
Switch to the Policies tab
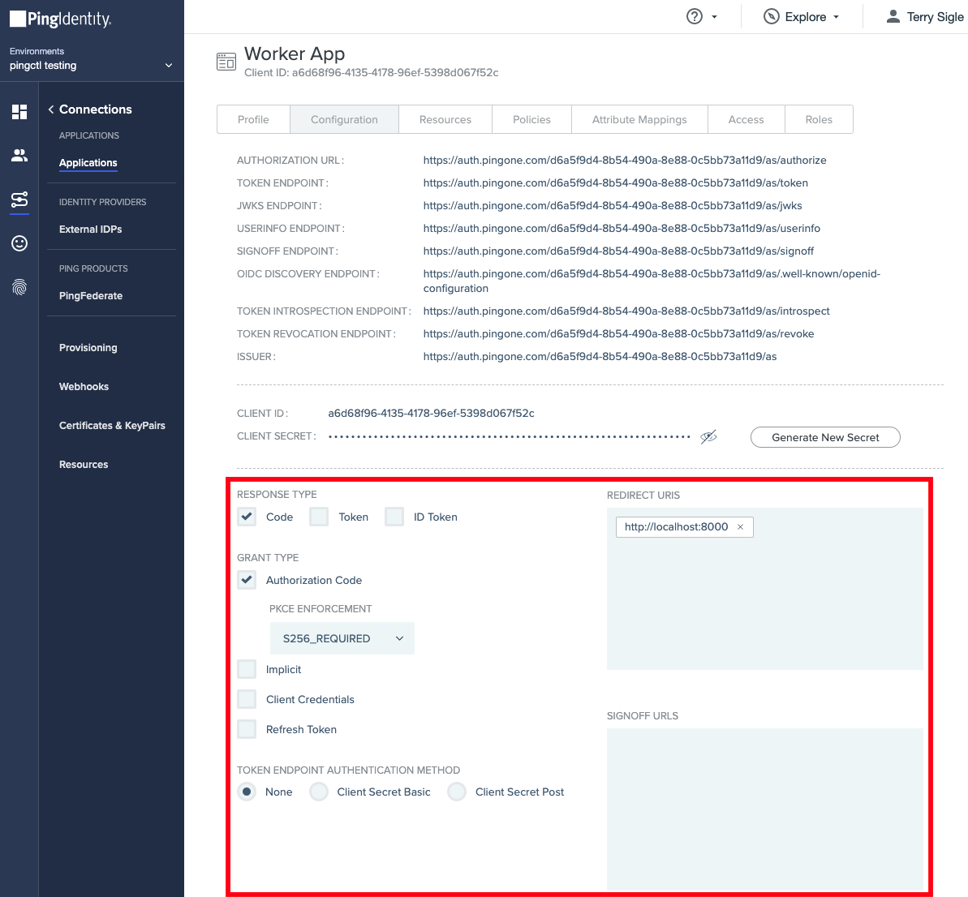tap(531, 119)
